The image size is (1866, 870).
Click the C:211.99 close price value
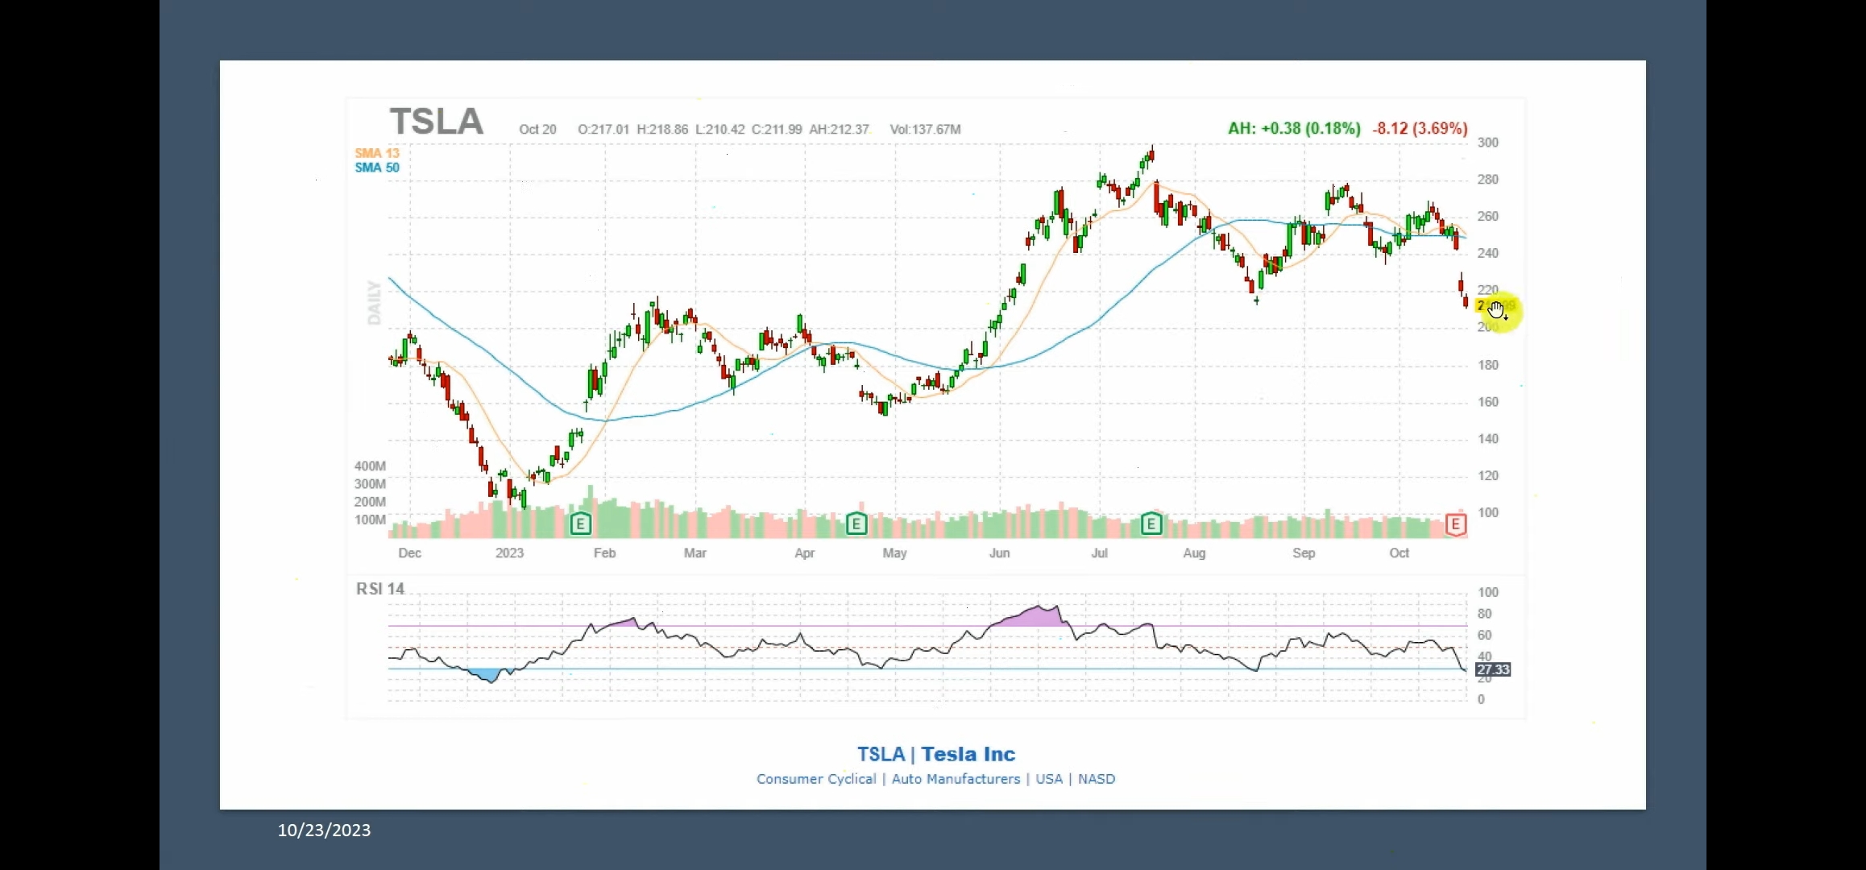pyautogui.click(x=777, y=129)
